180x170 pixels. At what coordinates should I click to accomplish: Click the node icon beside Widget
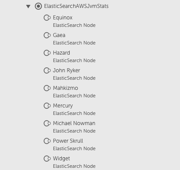[x=47, y=159]
